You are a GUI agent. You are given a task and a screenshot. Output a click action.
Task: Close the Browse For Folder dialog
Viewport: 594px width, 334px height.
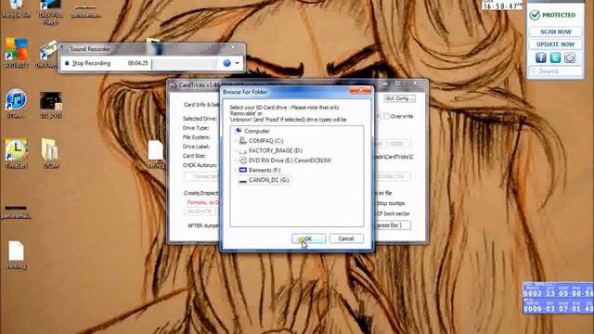360,91
